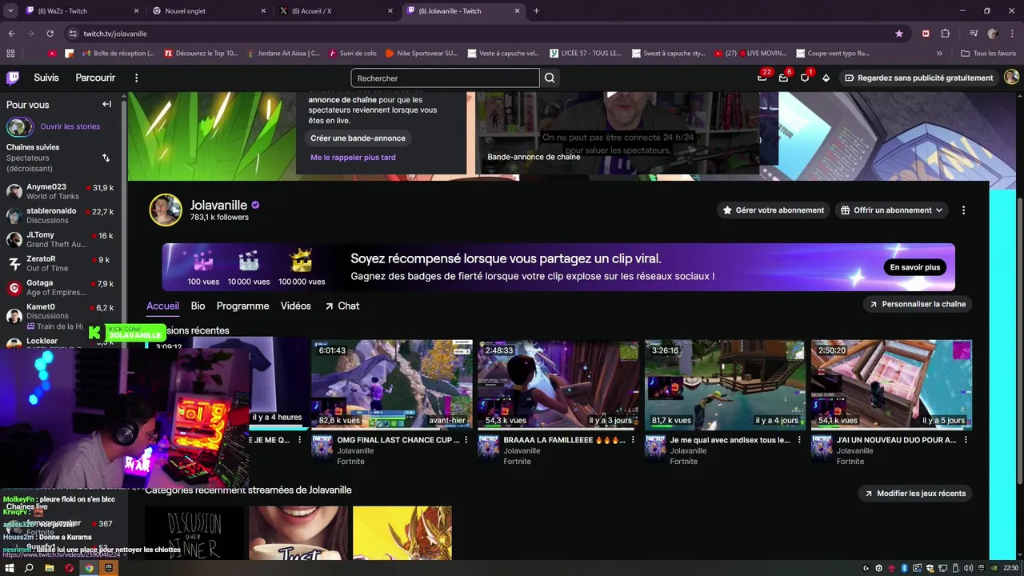Click Personnaliser la chaîne button
This screenshot has width=1024, height=576.
tap(917, 304)
